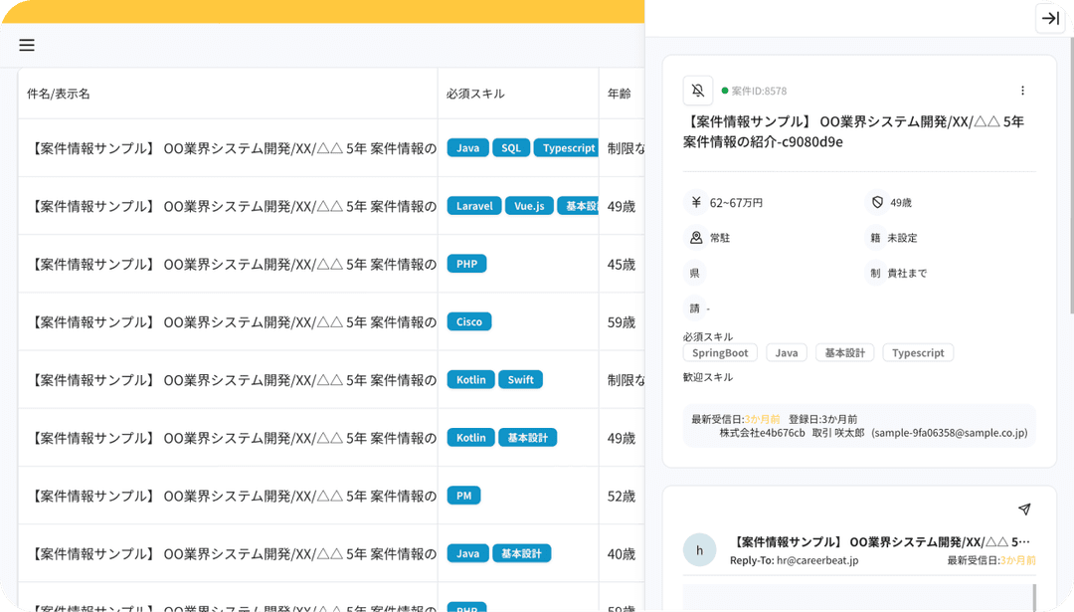
Task: Click the Cisco skill badge
Action: coord(469,321)
